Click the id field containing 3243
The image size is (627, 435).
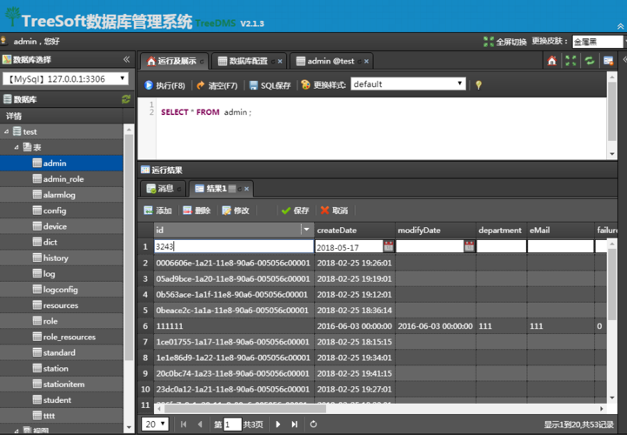(234, 246)
